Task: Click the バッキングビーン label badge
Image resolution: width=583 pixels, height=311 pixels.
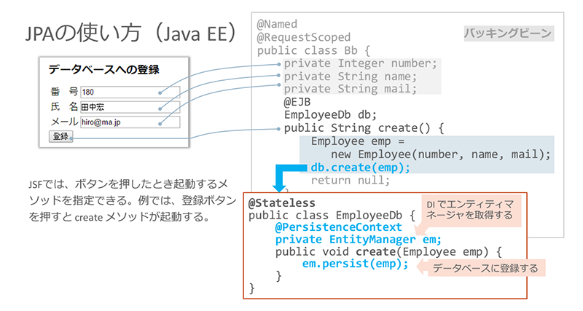Action: click(x=509, y=34)
